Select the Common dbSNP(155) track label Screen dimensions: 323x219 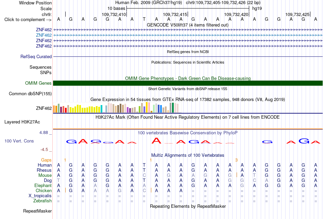30,94
